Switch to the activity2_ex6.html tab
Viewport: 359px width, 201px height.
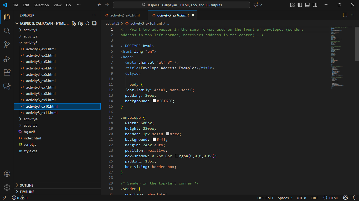point(125,15)
